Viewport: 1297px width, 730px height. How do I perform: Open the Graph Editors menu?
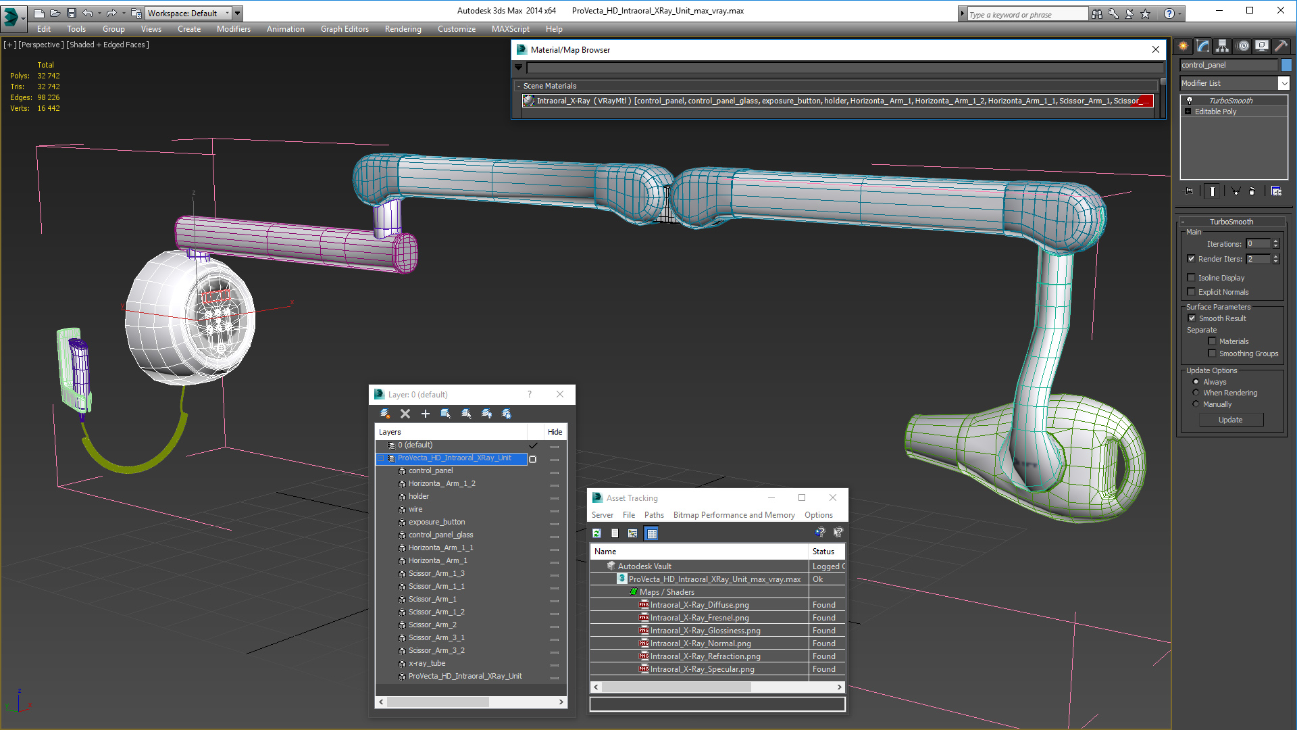345,29
